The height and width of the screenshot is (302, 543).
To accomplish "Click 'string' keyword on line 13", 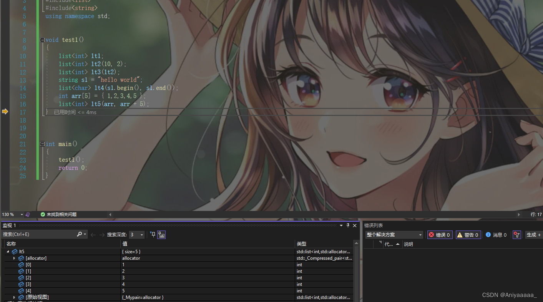I will 68,80.
